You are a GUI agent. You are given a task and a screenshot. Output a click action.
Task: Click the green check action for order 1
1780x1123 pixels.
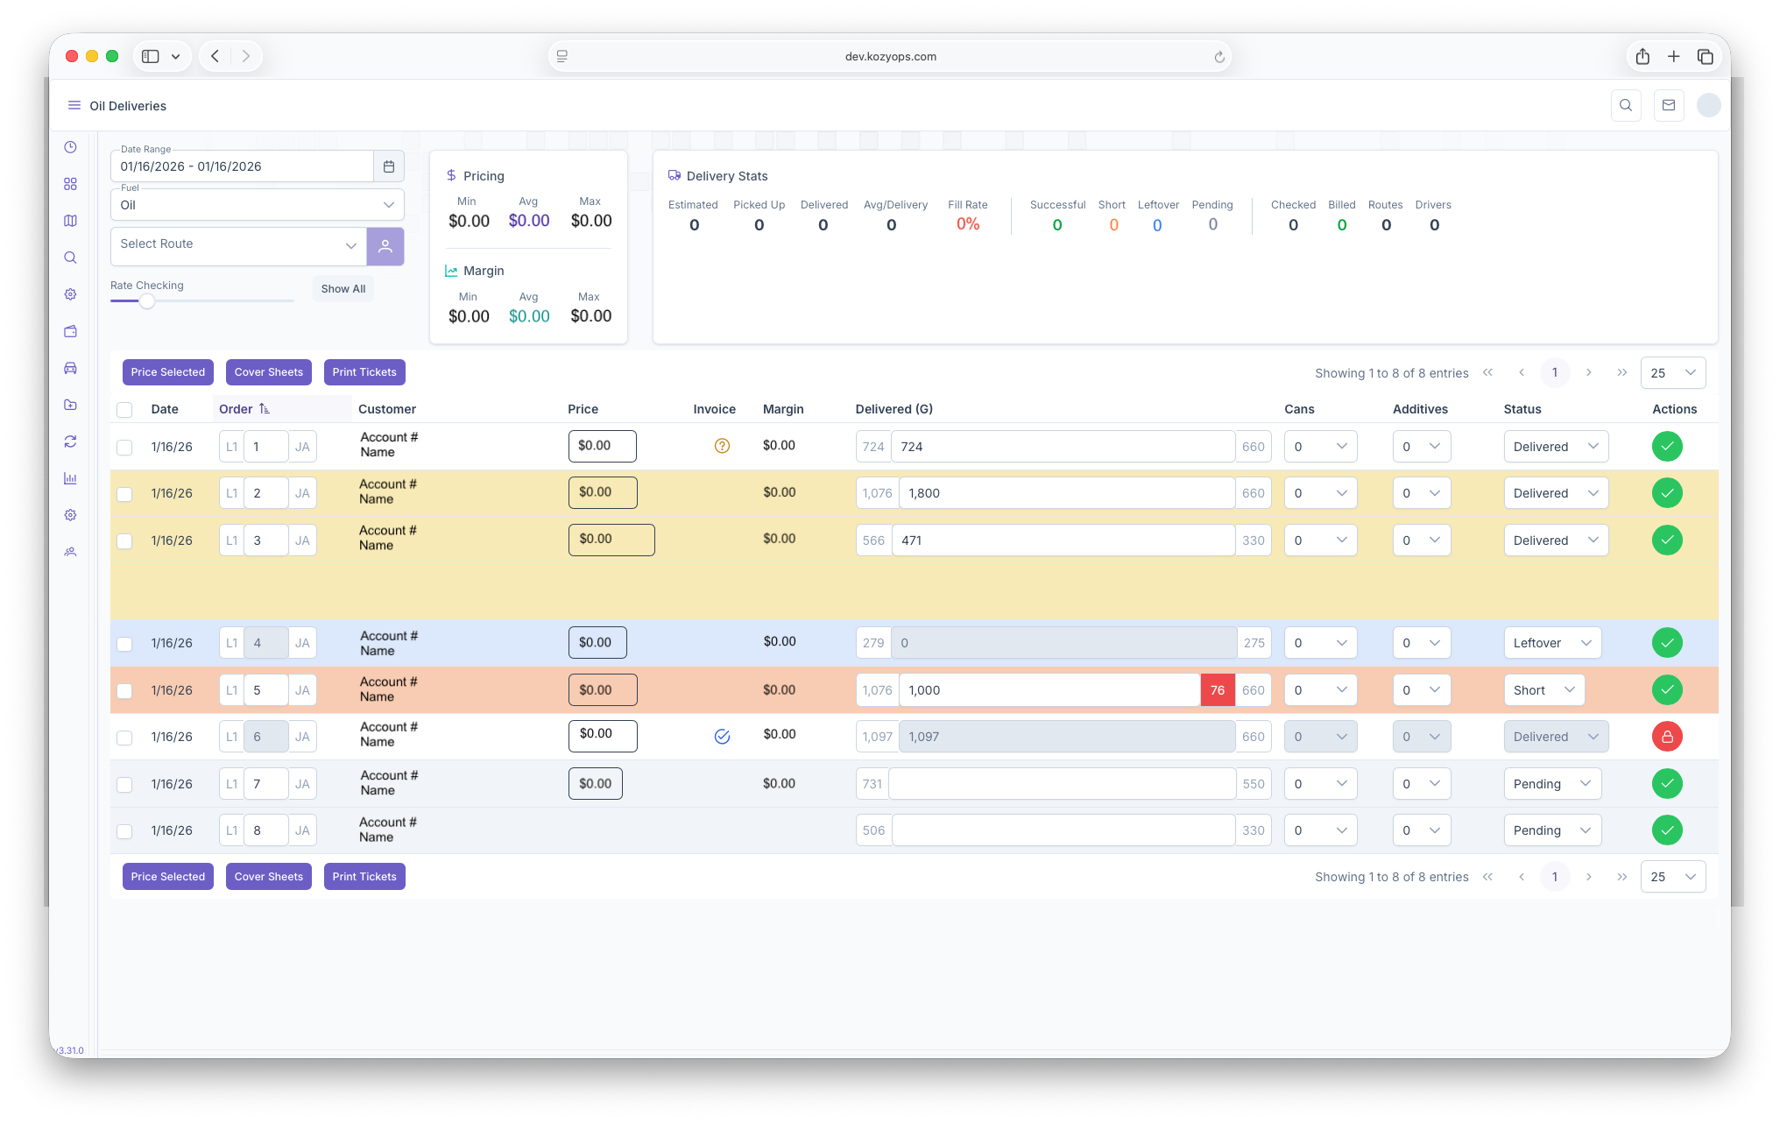[1667, 447]
